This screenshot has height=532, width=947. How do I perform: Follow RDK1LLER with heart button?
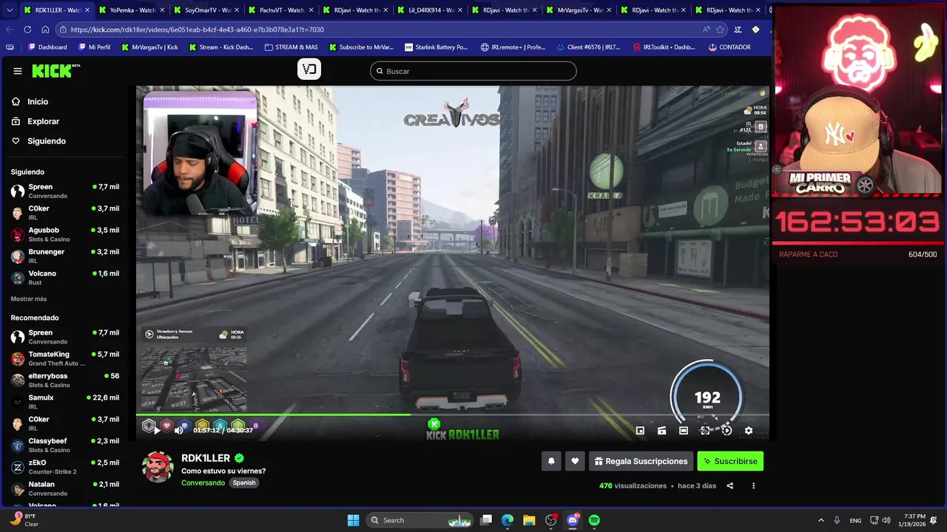click(575, 461)
